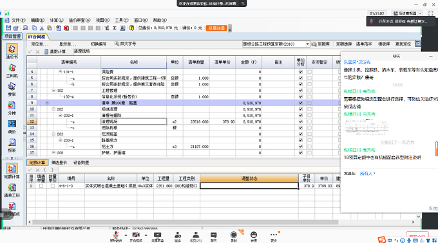Click the magnifier search toolbar icon

click(x=25, y=28)
